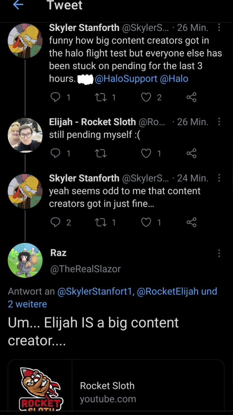
Task: Tap the back arrow in header
Action: coord(18,5)
